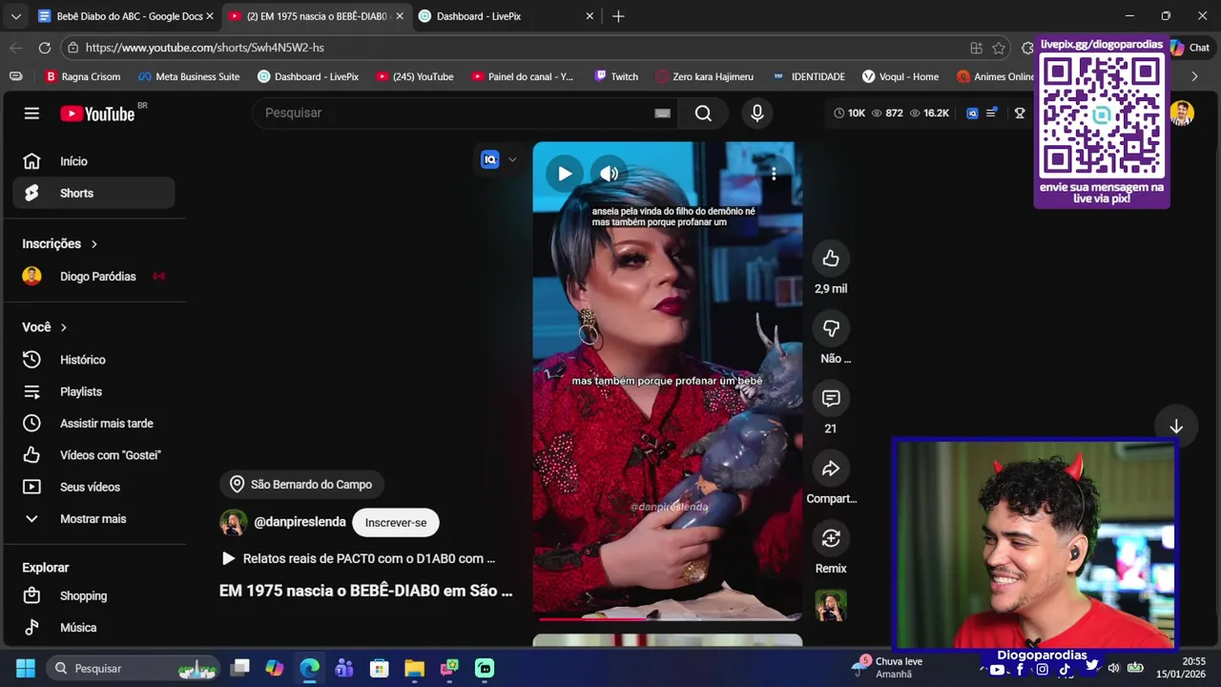Image resolution: width=1221 pixels, height=687 pixels.
Task: Open a new browser tab with plus
Action: [x=618, y=16]
